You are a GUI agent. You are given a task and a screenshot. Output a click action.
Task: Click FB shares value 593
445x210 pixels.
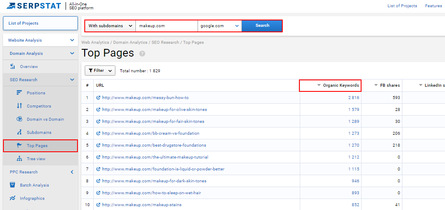click(x=396, y=97)
